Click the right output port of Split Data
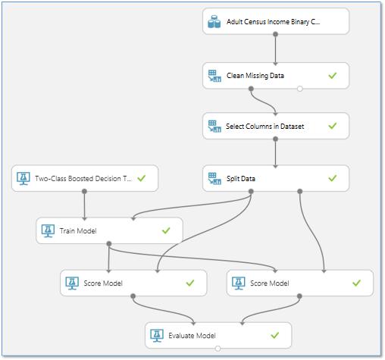This screenshot has height=360, width=385. tap(299, 191)
